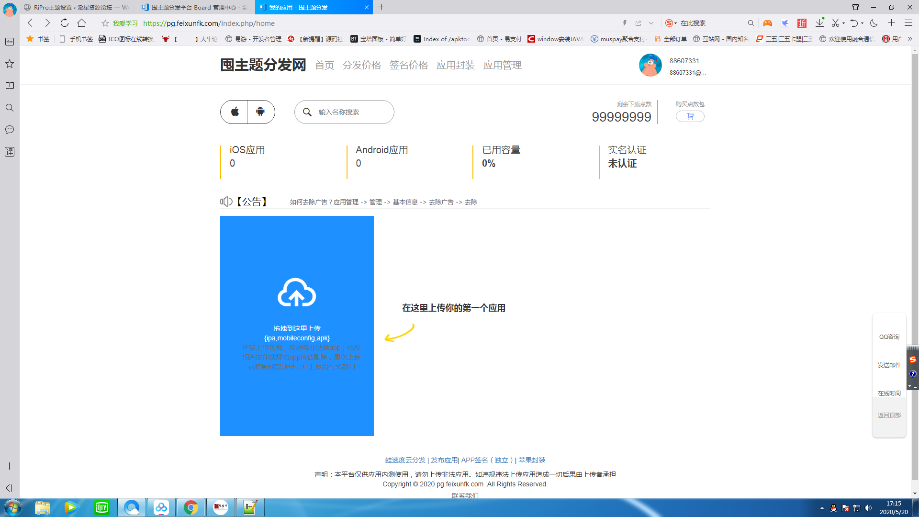Image resolution: width=919 pixels, height=517 pixels.
Task: Click the browser profile avatar
Action: [10, 9]
